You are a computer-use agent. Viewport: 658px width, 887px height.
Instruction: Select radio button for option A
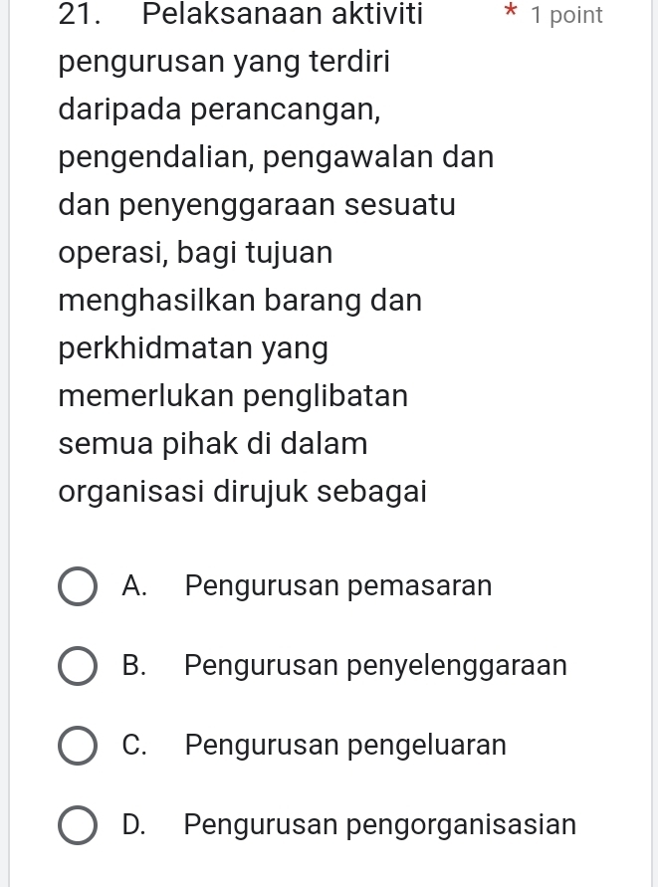pos(78,586)
